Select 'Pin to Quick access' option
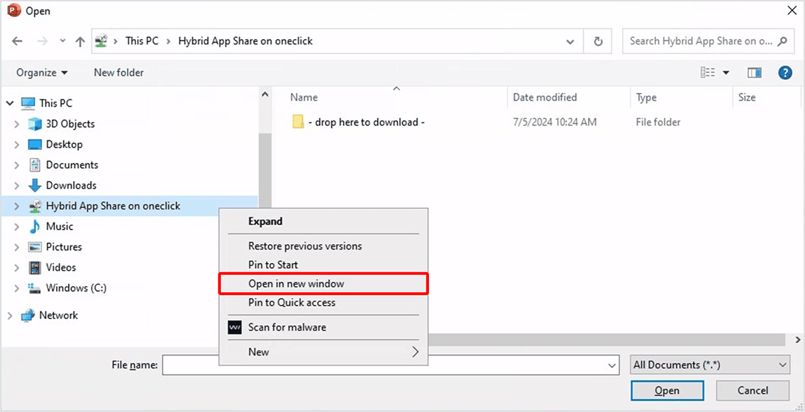 pos(291,303)
